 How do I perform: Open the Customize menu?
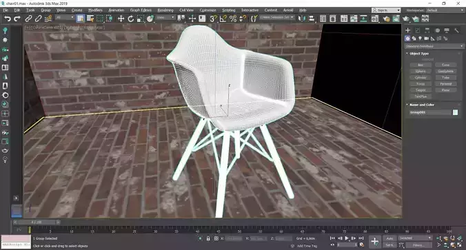(x=207, y=10)
